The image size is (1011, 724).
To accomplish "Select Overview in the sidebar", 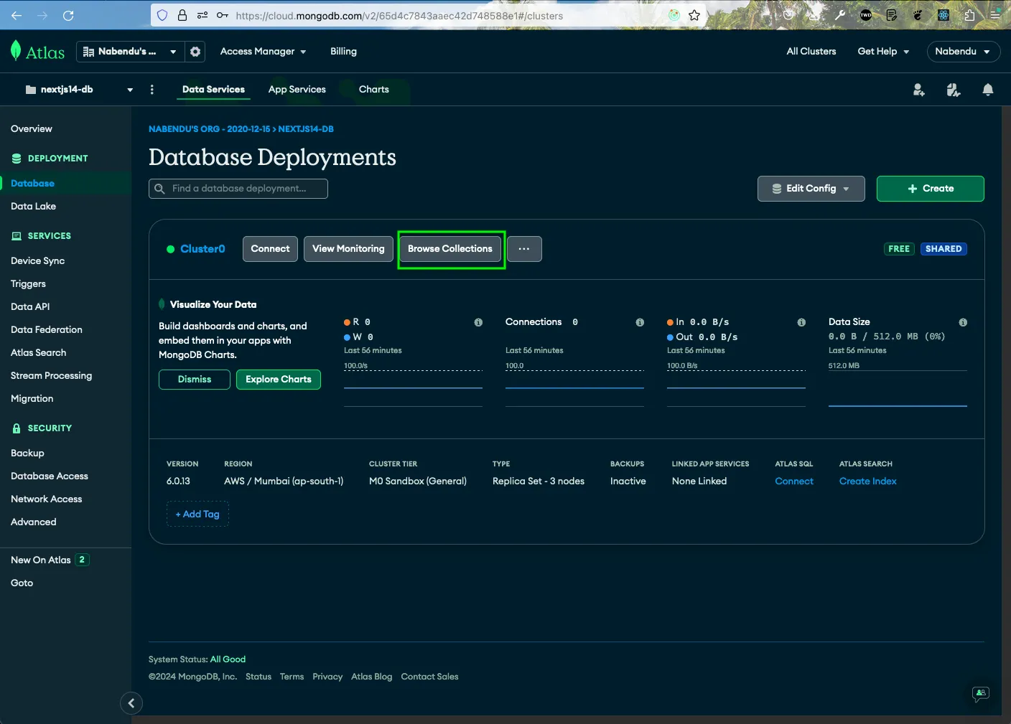I will 32,129.
